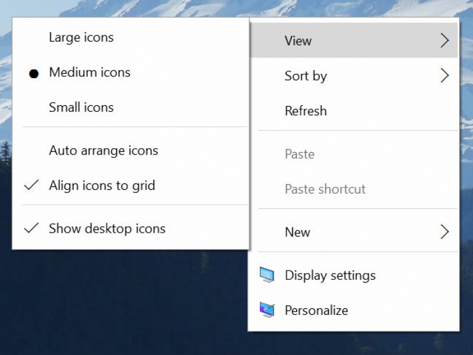Expand the Sort by submenu arrow
Screen dimensions: 473x355
coord(444,76)
